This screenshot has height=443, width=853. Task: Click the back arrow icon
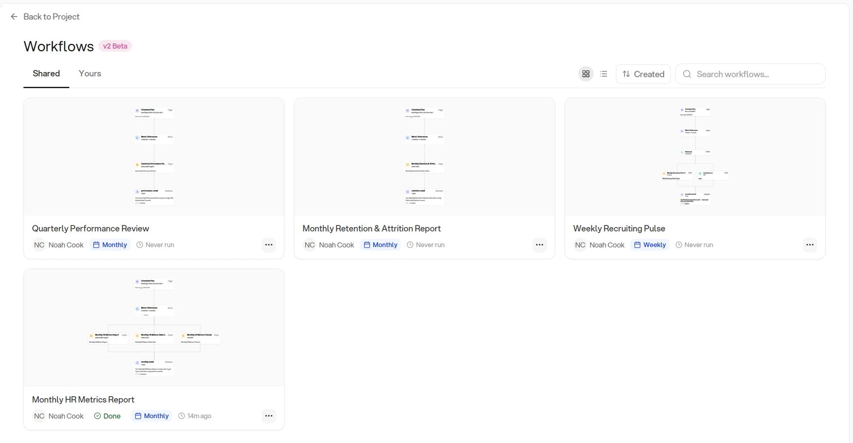coord(14,17)
